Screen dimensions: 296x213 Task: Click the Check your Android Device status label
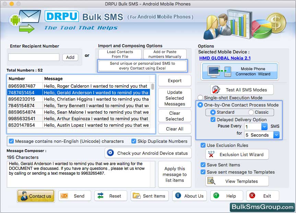coord(153,153)
